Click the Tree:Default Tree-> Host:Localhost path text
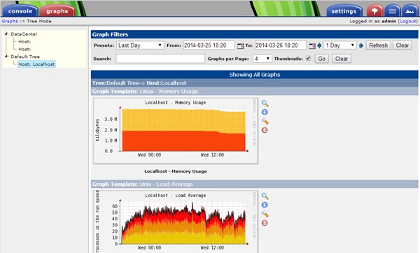420x253 pixels. pyautogui.click(x=139, y=83)
